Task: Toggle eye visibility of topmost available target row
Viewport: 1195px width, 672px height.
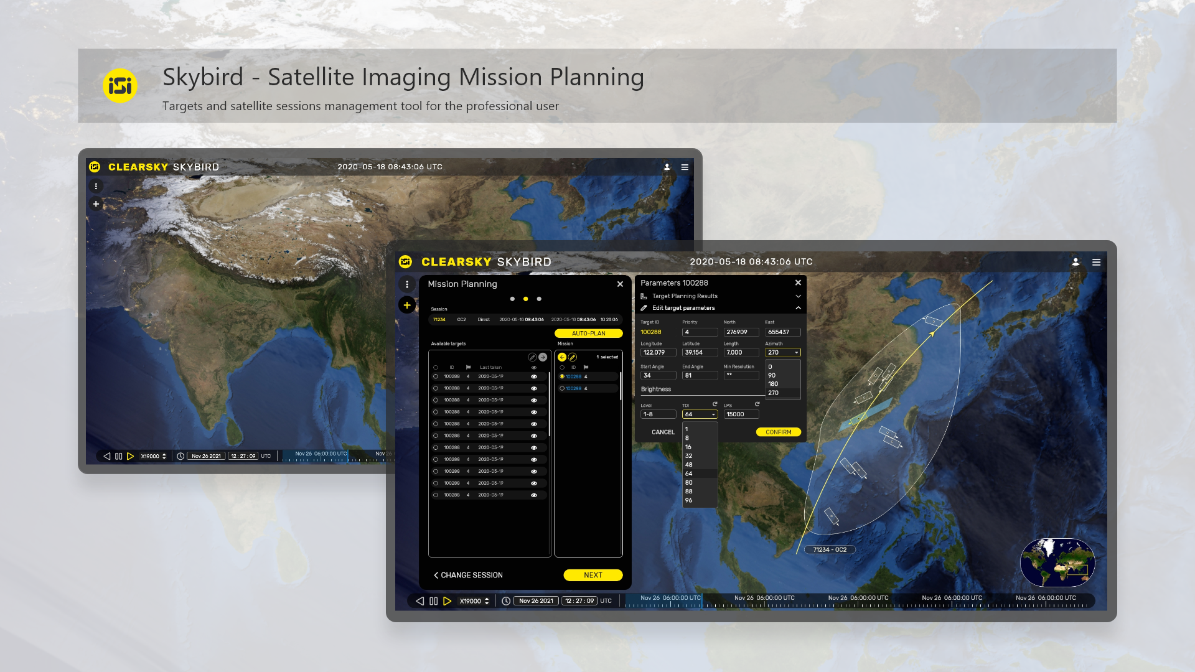Action: point(533,376)
